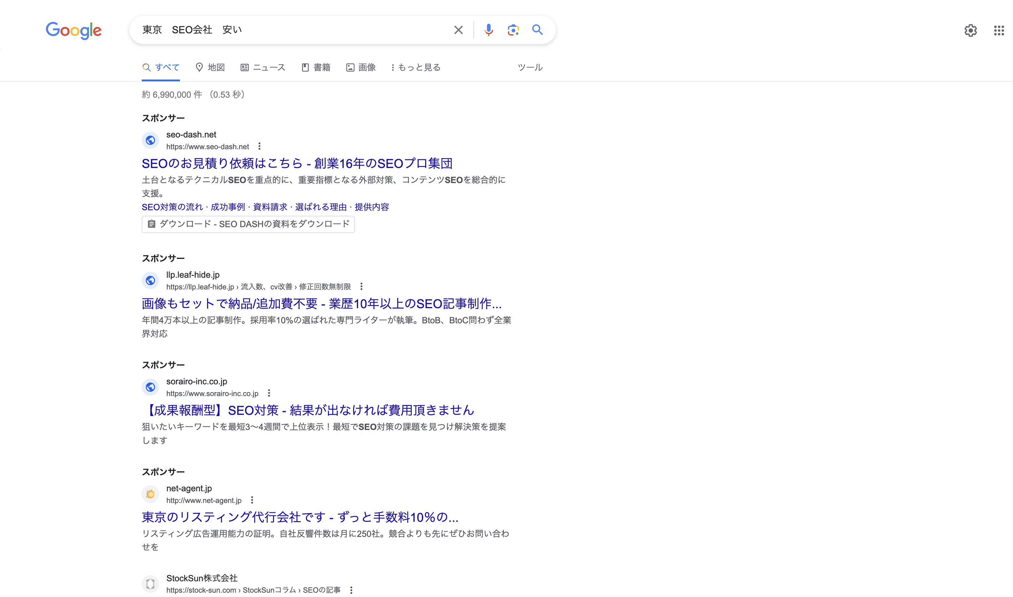This screenshot has width=1013, height=597.
Task: Open the three-dot menu beside net-agent.jp URL
Action: coord(252,500)
